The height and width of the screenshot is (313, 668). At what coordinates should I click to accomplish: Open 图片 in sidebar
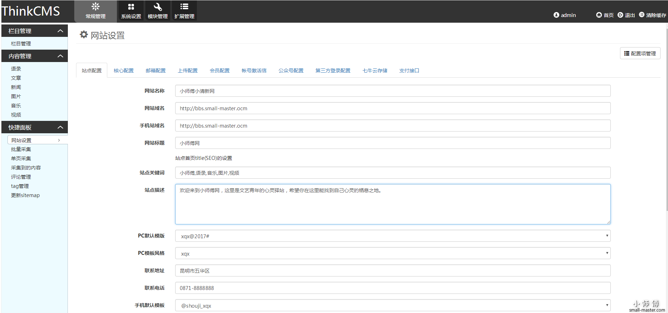(16, 96)
